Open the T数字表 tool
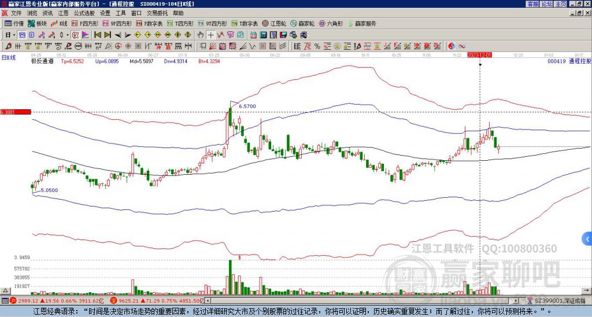This screenshot has width=592, height=317. pos(245,23)
